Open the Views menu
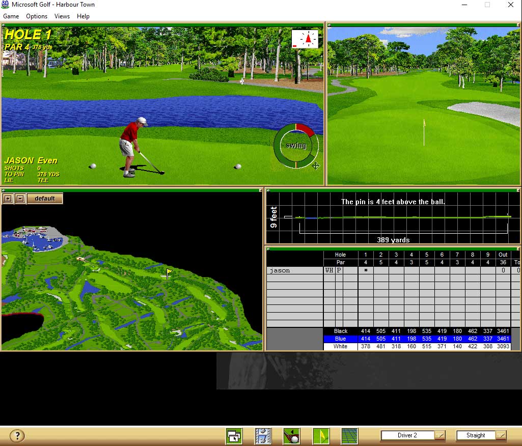 click(62, 16)
